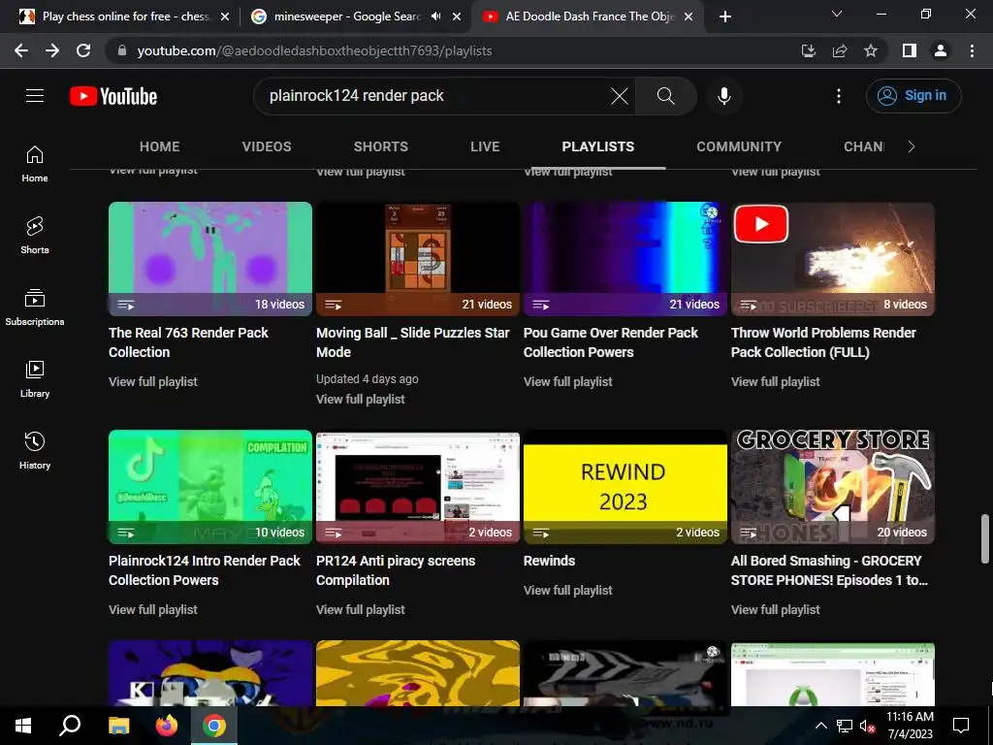993x745 pixels.
Task: Open YouTube settings three-dot menu
Action: (x=839, y=96)
